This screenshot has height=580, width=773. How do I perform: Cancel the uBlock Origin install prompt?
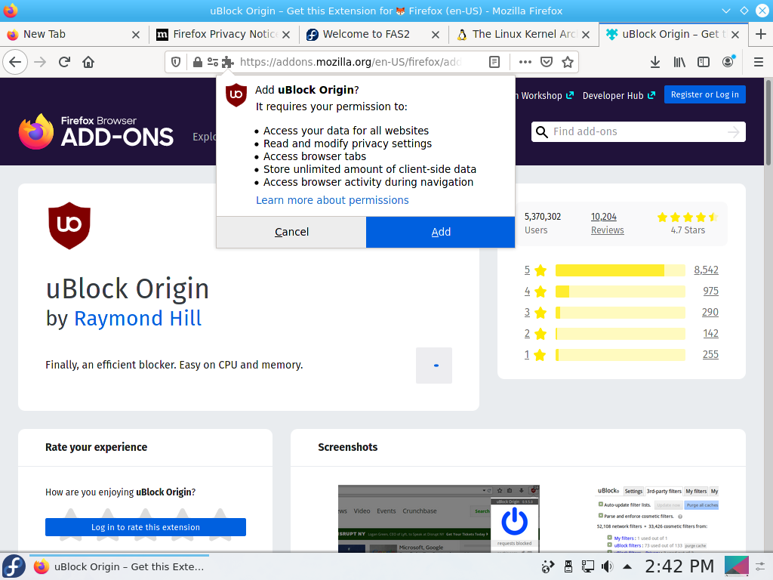coord(291,232)
